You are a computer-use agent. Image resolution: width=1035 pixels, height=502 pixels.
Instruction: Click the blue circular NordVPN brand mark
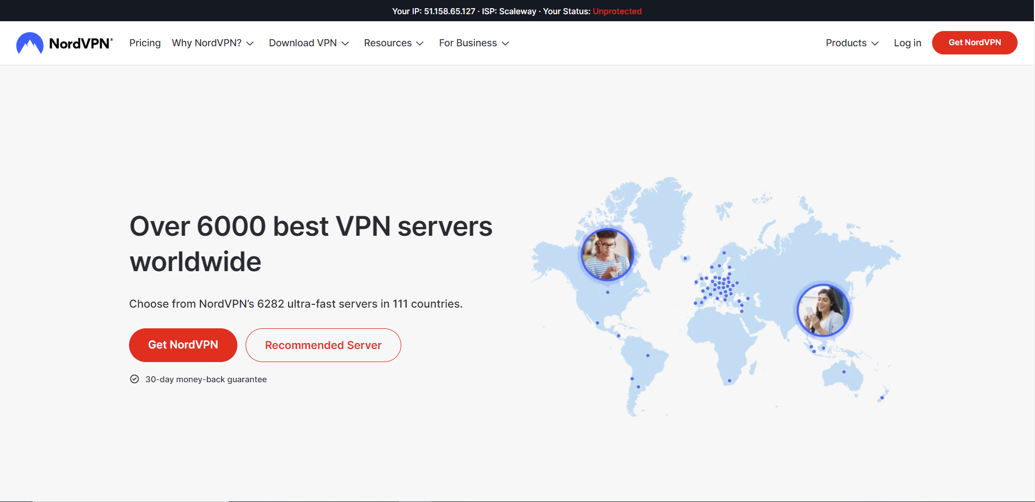(29, 42)
